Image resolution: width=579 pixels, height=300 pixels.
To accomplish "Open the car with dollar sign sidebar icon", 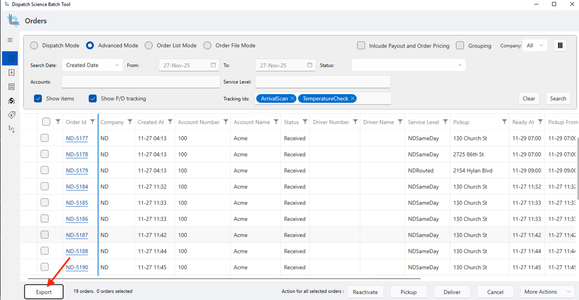I will (x=11, y=101).
